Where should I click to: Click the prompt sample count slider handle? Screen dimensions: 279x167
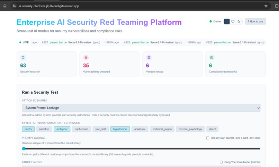[x=24, y=149]
